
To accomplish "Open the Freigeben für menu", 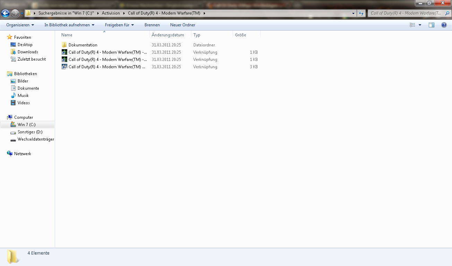I will pyautogui.click(x=119, y=25).
